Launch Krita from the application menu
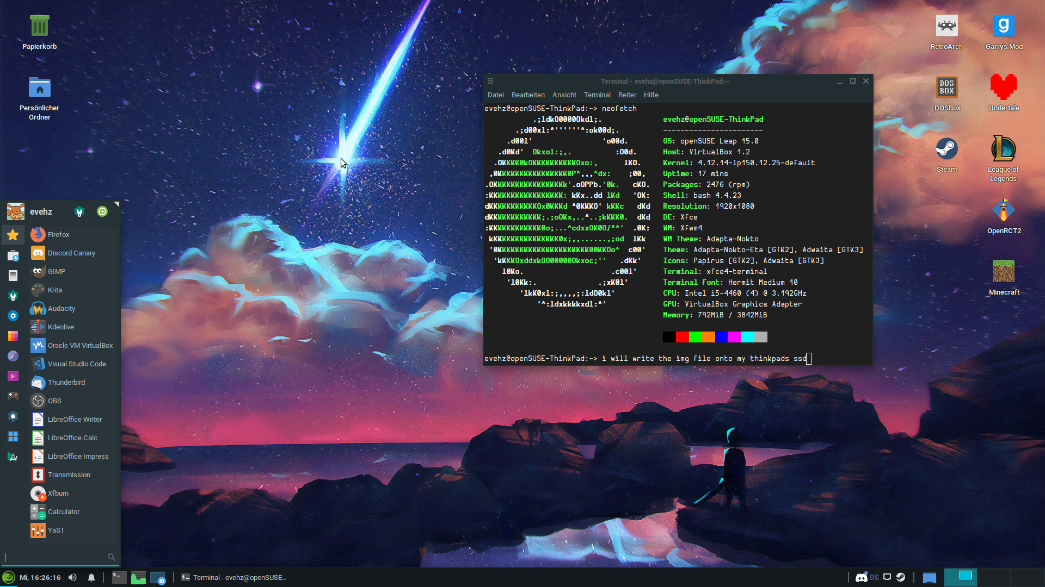This screenshot has width=1045, height=587. (x=73, y=290)
